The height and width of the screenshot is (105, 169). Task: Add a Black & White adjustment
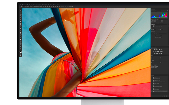coord(157,51)
